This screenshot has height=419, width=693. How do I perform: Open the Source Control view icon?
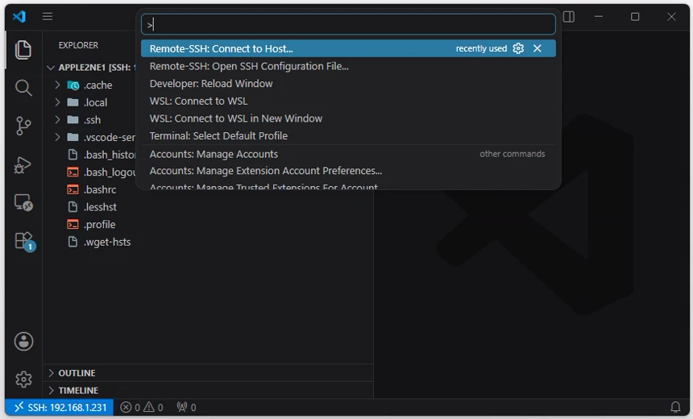[x=23, y=126]
